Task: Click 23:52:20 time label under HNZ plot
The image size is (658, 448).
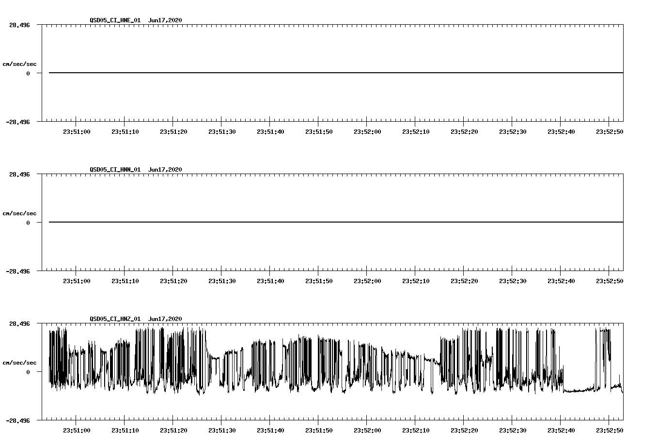Action: click(464, 431)
